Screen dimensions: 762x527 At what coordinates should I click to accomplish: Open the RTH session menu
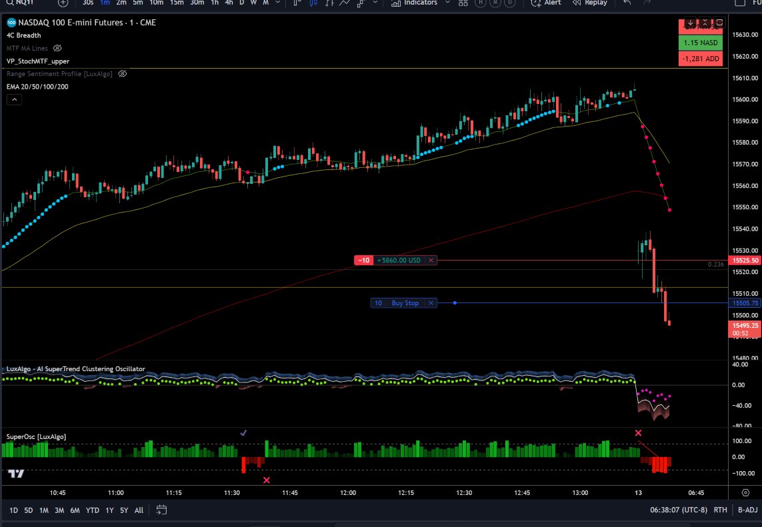click(x=720, y=510)
